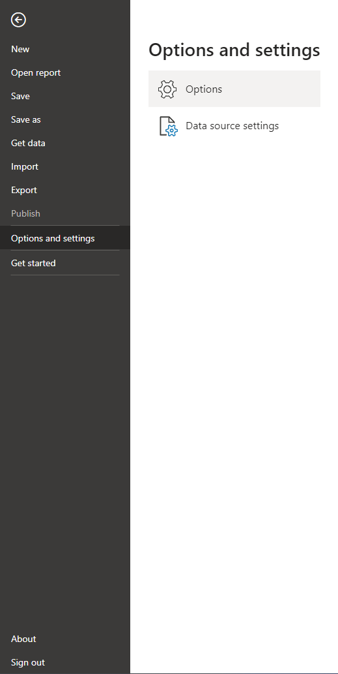Screen dimensions: 338x674
Task: Click the back arrow icon
Action: [18, 20]
